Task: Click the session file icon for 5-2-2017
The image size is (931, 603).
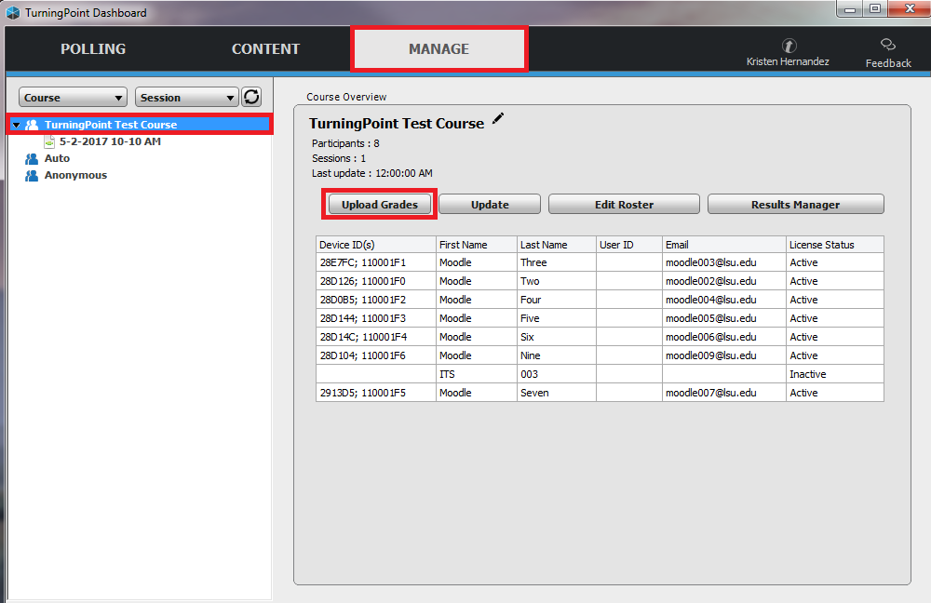Action: coord(49,141)
